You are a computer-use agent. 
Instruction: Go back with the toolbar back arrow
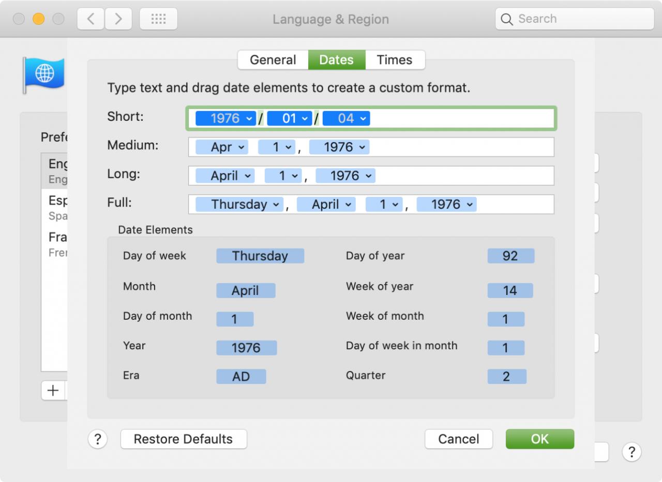coord(91,19)
